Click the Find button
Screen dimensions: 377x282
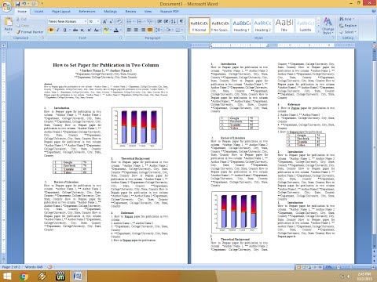tap(346, 19)
